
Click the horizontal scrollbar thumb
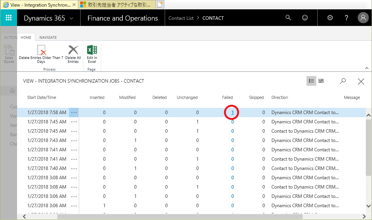click(x=180, y=217)
